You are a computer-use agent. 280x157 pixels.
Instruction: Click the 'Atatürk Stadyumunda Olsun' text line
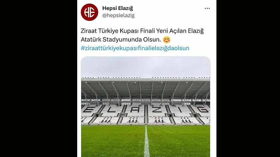(121, 40)
